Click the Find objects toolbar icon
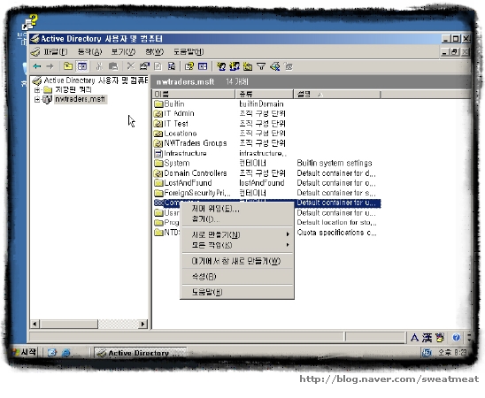This screenshot has height=398, width=485. [x=274, y=66]
